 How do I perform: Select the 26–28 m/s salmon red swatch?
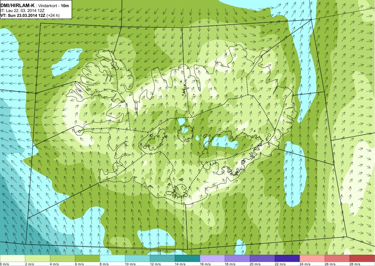pyautogui.click(x=337, y=259)
